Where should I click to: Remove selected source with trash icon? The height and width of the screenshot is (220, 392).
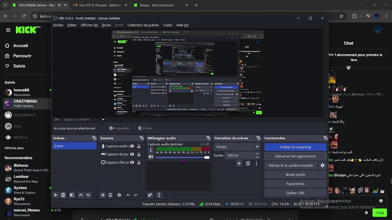click(111, 195)
